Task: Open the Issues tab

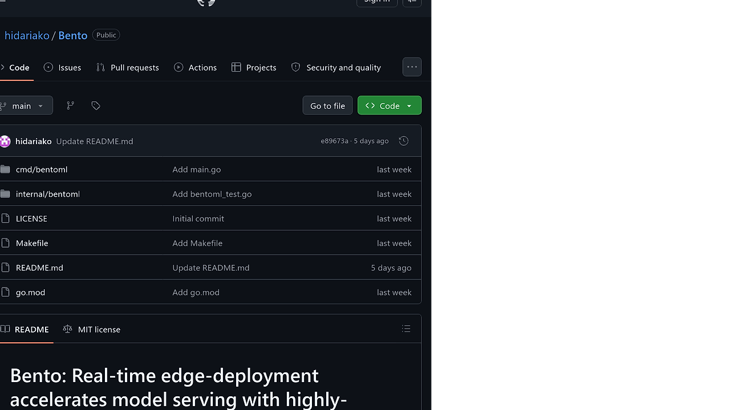Action: (x=62, y=67)
